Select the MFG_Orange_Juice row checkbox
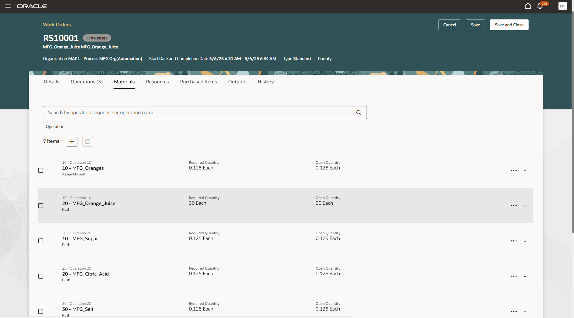The width and height of the screenshot is (574, 318). coord(41,205)
